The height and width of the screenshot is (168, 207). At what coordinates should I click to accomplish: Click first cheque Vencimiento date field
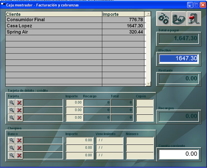click(x=109, y=140)
